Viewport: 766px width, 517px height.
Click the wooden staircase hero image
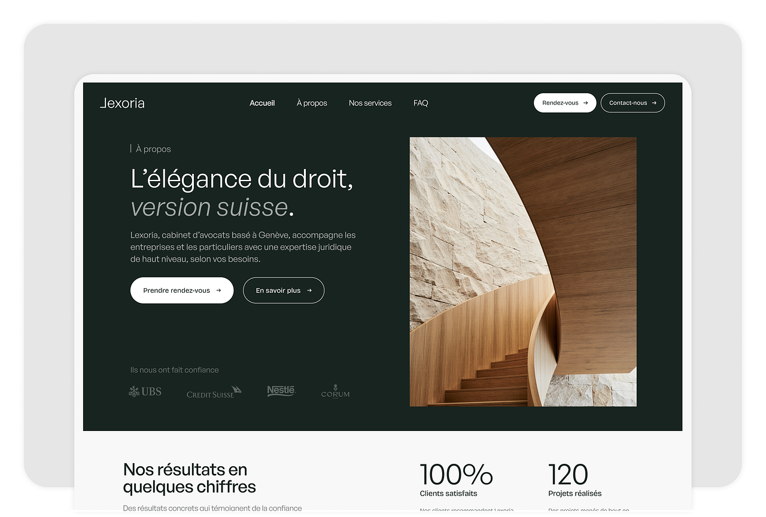tap(523, 272)
